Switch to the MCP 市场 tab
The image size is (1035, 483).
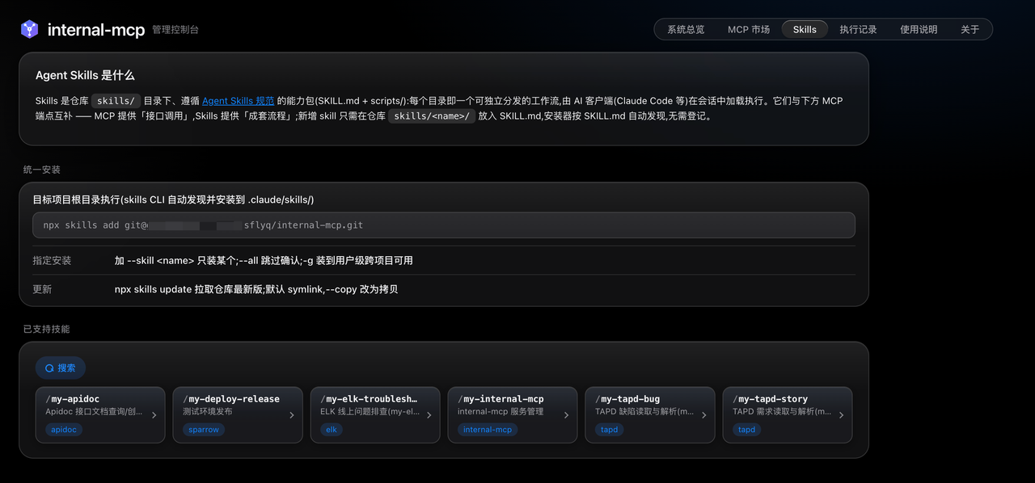(749, 29)
